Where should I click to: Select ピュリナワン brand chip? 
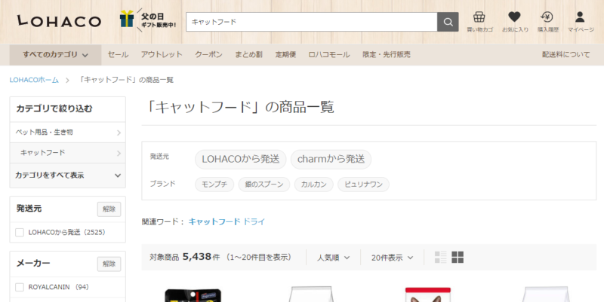tap(363, 185)
